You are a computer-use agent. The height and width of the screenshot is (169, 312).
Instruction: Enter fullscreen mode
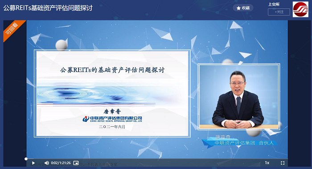click(x=283, y=163)
